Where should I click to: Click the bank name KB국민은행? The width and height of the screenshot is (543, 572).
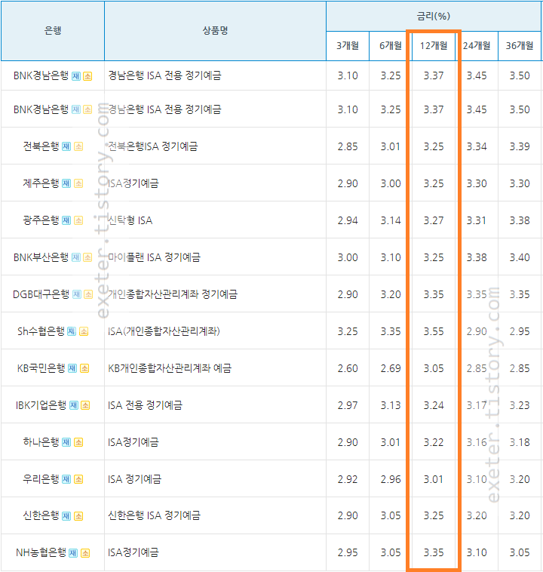pos(41,368)
